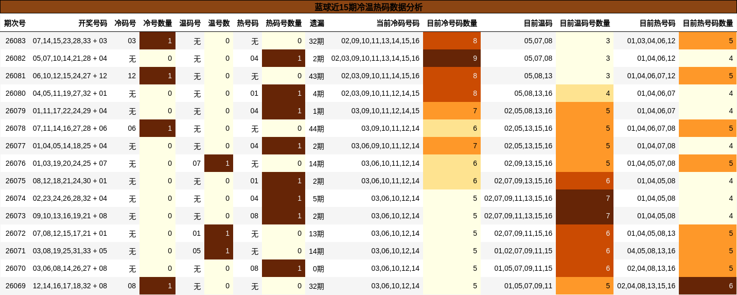737x295 pixels.
Task: Click draw result 01,03,19,20,24,25 + 07
Action: pyautogui.click(x=70, y=163)
